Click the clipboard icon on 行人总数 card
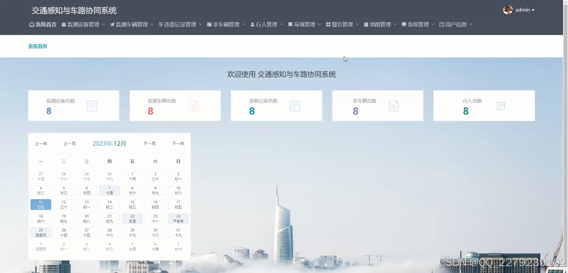The height and width of the screenshot is (273, 568). 501,106
